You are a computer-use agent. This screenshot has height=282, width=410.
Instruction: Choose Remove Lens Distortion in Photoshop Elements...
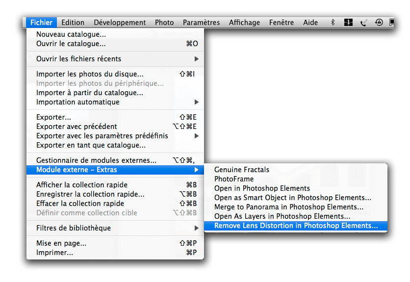(x=295, y=226)
